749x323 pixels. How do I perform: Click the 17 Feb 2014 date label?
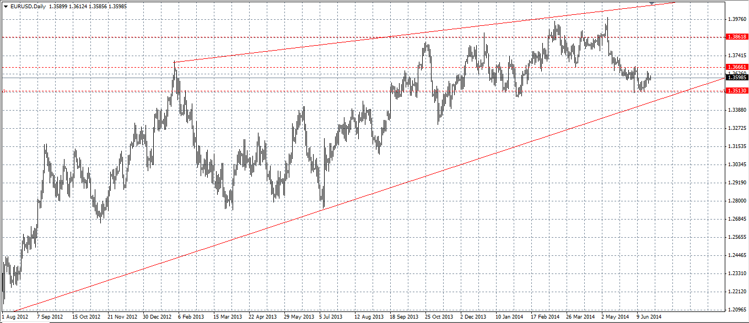click(x=545, y=317)
